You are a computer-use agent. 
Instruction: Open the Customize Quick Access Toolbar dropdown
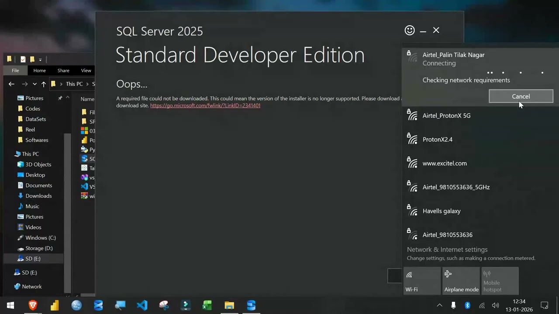click(x=40, y=59)
